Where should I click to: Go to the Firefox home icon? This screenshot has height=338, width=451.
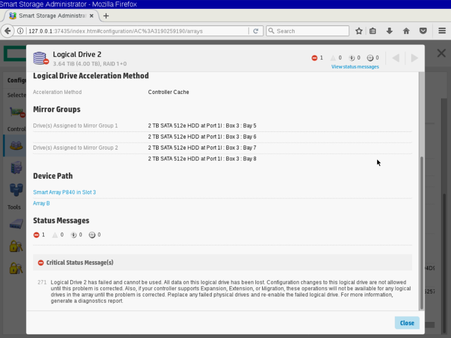[x=406, y=31]
